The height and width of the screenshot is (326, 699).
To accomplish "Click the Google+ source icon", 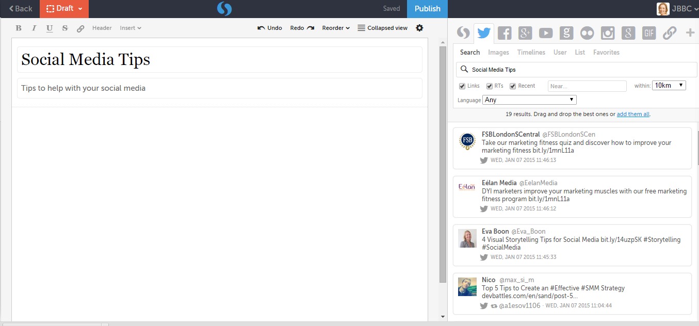I will point(525,34).
